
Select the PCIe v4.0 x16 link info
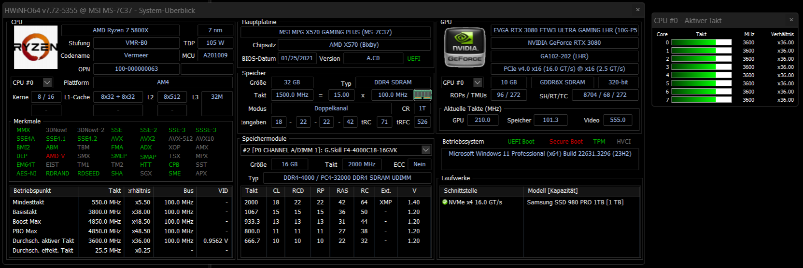(x=564, y=69)
